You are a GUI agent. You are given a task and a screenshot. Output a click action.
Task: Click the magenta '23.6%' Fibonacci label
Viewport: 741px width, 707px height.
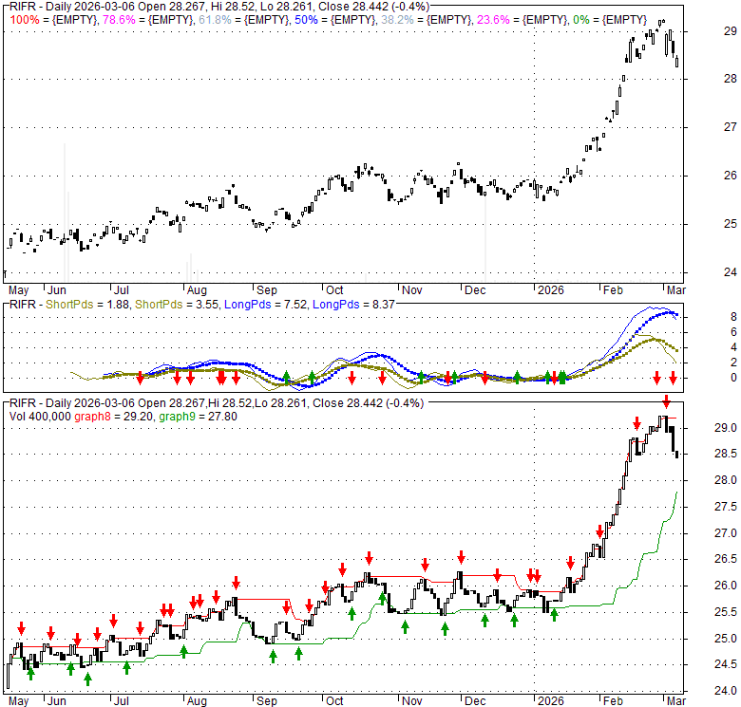(x=493, y=20)
